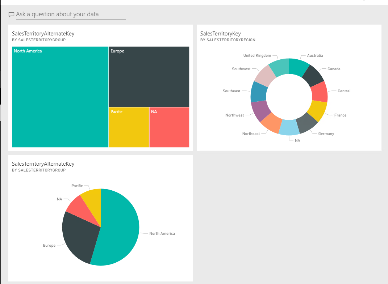388x284 pixels.
Task: Focus the 'Ask a question about your data' box
Action: [x=71, y=14]
